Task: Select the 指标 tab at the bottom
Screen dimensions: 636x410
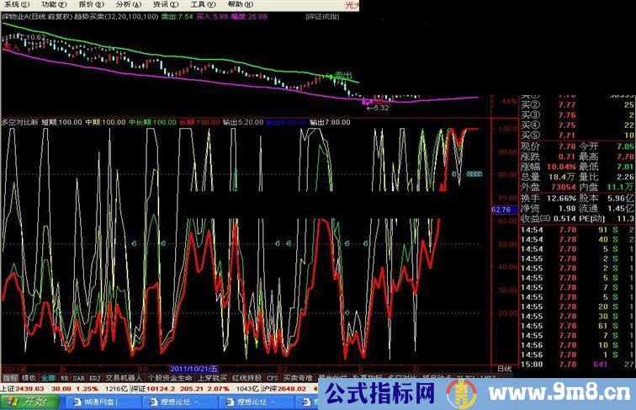Action: point(10,378)
